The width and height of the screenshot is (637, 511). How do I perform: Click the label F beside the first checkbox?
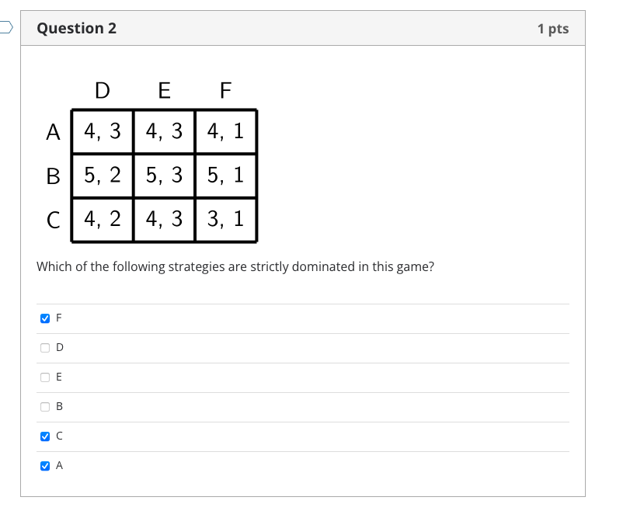(57, 318)
